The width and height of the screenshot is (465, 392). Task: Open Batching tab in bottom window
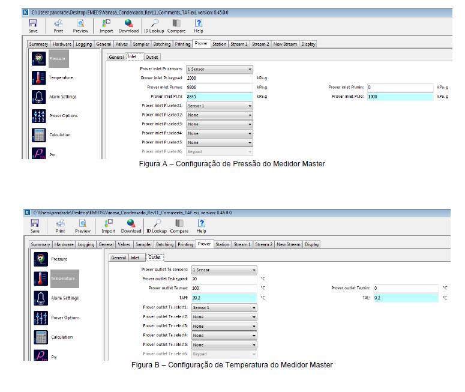click(164, 244)
